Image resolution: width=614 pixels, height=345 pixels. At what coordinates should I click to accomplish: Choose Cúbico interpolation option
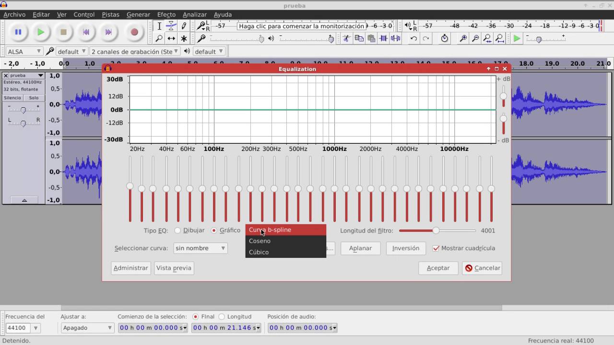click(286, 252)
